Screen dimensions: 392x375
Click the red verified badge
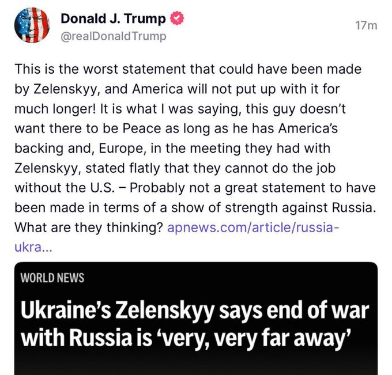[x=177, y=18]
